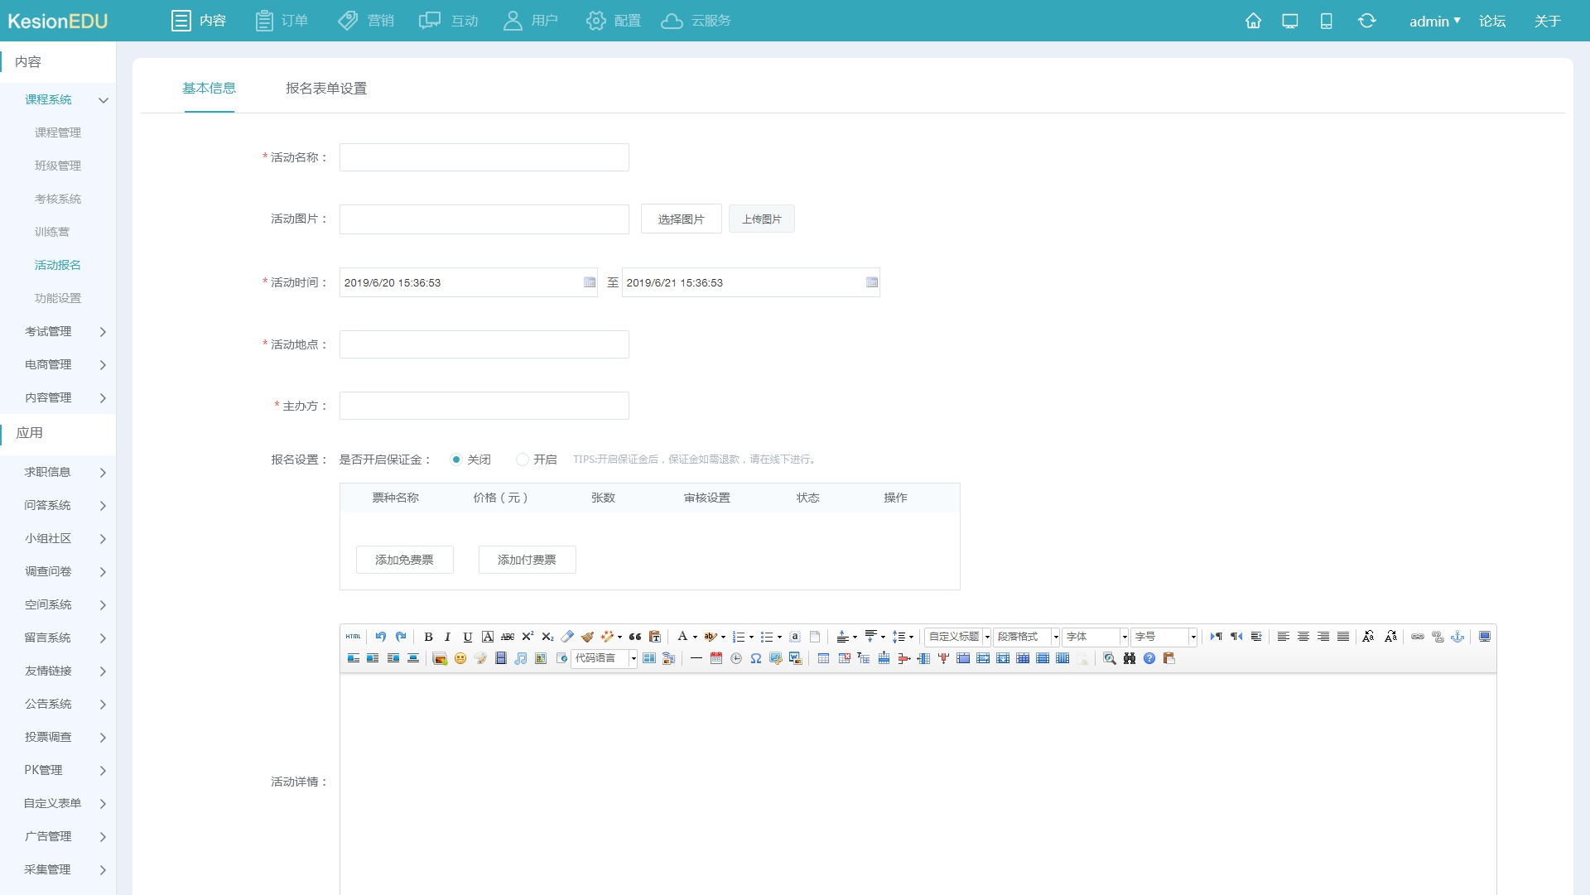Click the bold formatting icon in editor
The width and height of the screenshot is (1590, 895).
click(428, 637)
